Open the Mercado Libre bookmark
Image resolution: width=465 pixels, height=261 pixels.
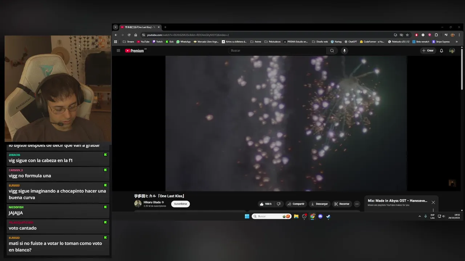coord(206,42)
